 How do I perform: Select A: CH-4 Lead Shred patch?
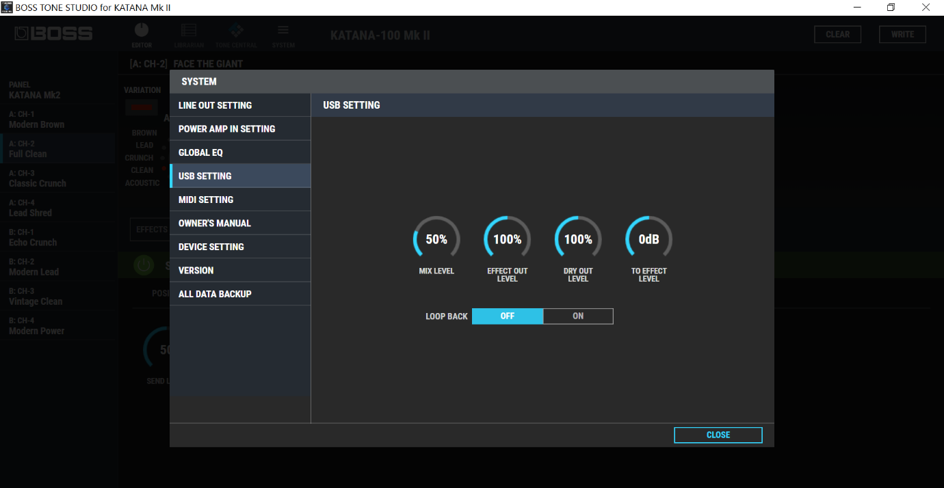58,208
